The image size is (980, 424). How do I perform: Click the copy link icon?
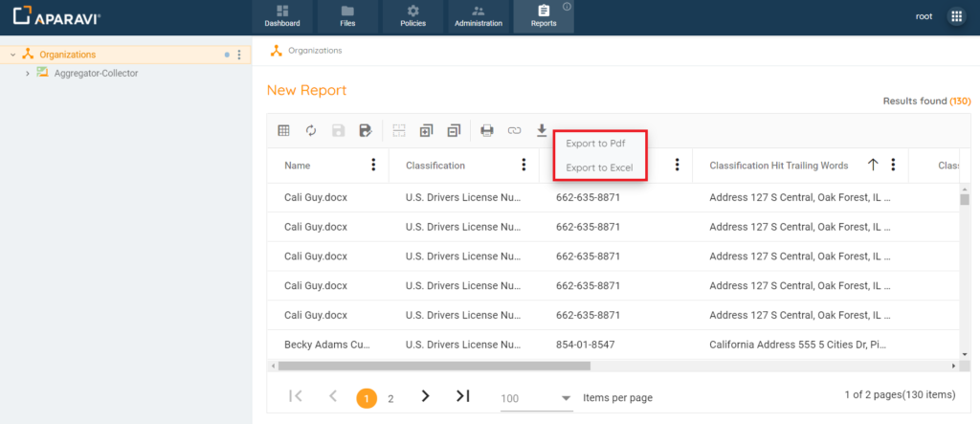click(514, 131)
